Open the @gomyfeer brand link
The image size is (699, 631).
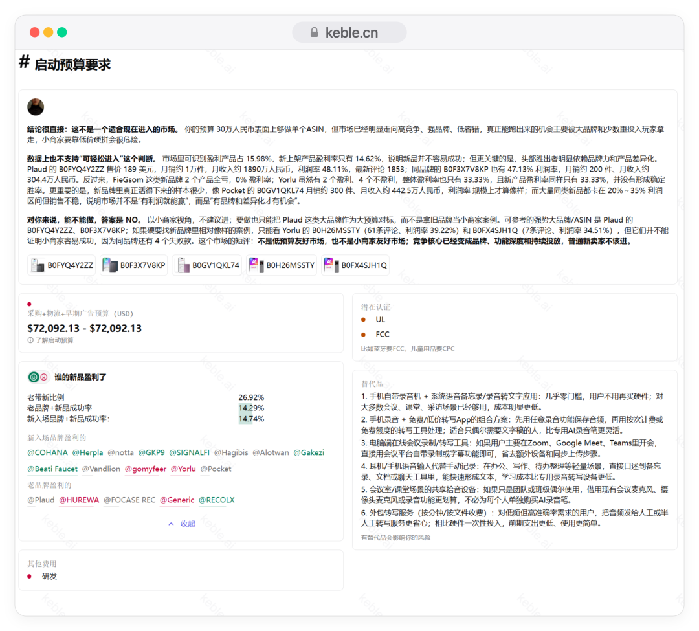click(146, 469)
